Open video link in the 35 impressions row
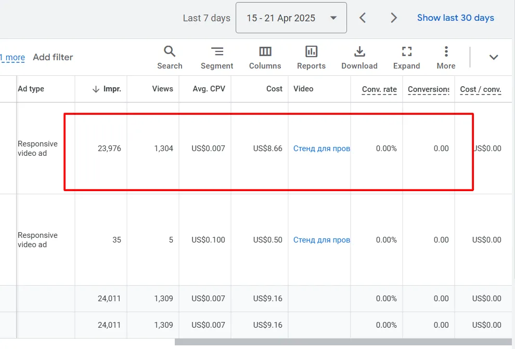 coord(321,240)
